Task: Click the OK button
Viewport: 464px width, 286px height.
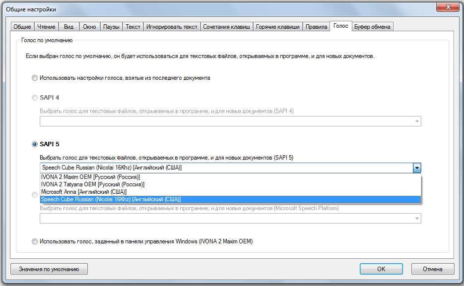Action: (381, 269)
